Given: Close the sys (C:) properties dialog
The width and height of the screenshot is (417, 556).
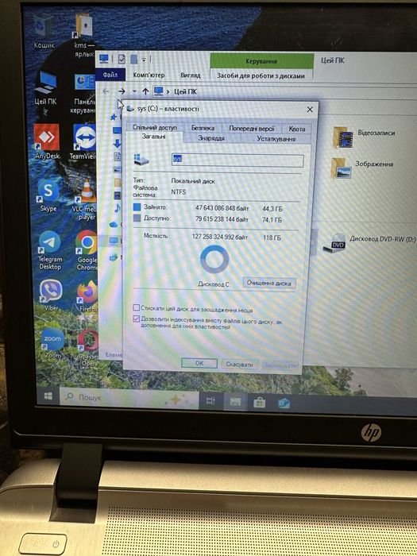Looking at the screenshot, I should coord(310,110).
